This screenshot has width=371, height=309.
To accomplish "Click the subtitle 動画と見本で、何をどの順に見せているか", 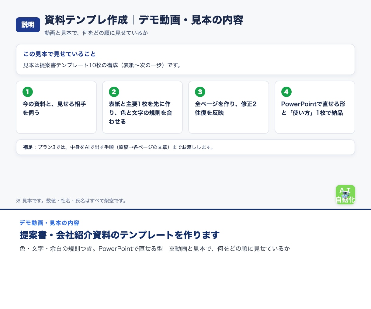I will (96, 33).
